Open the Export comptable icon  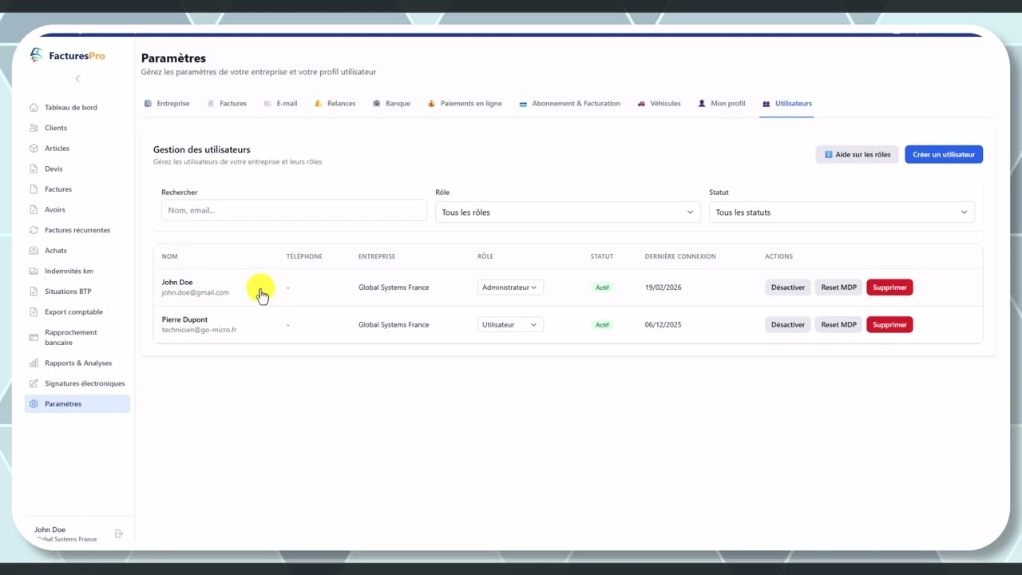click(34, 311)
